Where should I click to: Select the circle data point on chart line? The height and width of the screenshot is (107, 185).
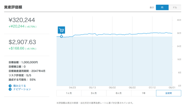(61, 36)
